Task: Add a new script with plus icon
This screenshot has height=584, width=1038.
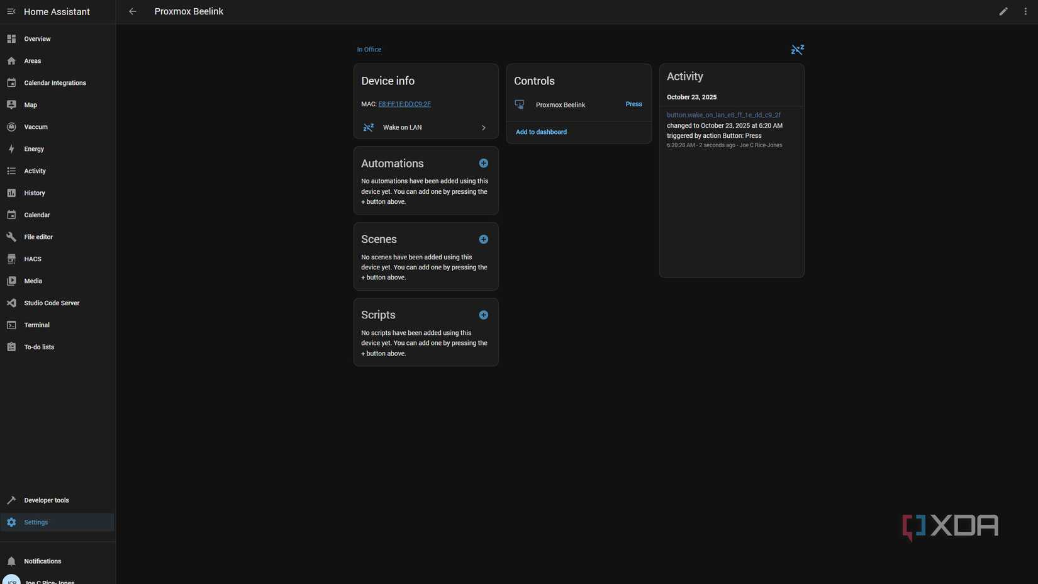Action: 483,315
